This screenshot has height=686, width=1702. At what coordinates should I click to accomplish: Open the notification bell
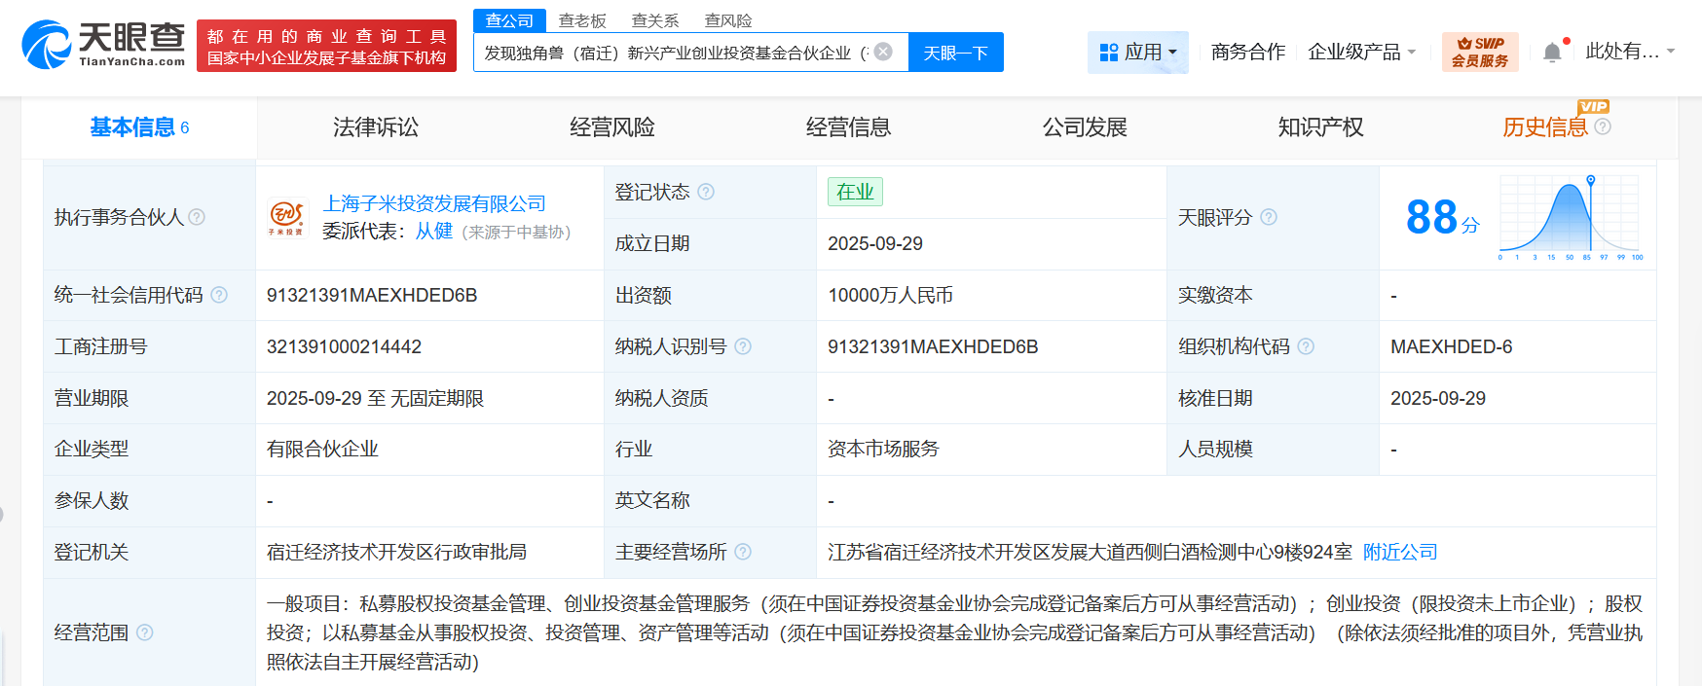pyautogui.click(x=1552, y=53)
